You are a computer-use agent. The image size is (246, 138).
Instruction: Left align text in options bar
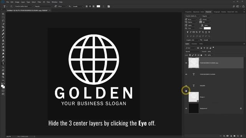(x=86, y=7)
